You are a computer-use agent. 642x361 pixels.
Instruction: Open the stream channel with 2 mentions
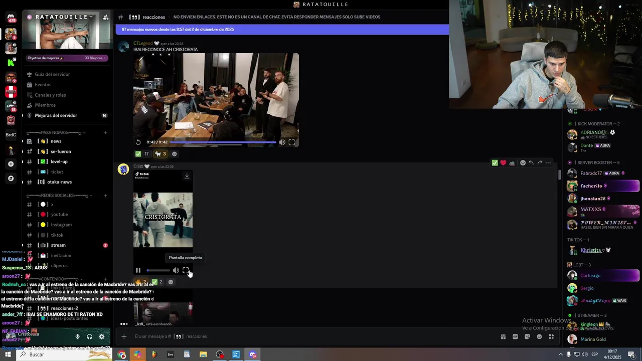tap(67, 245)
